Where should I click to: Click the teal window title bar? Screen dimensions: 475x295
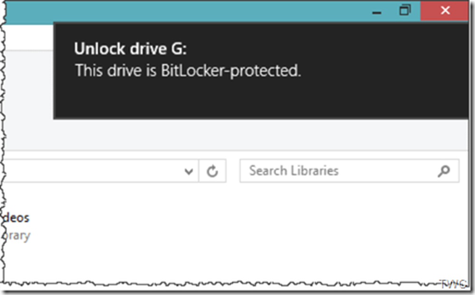(x=190, y=10)
